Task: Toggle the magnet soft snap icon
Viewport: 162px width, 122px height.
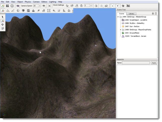Action: [x=81, y=6]
